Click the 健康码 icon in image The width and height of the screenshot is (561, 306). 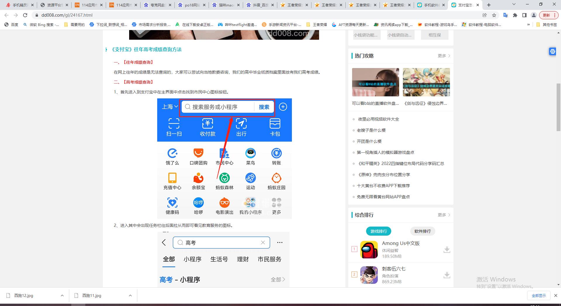pyautogui.click(x=172, y=206)
